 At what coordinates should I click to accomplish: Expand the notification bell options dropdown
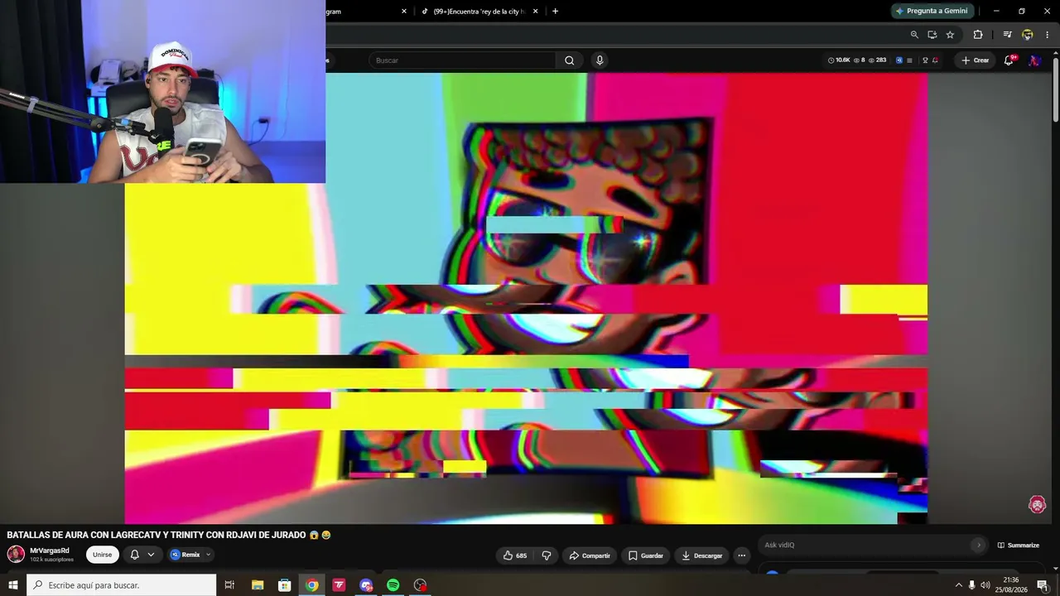[x=151, y=555]
